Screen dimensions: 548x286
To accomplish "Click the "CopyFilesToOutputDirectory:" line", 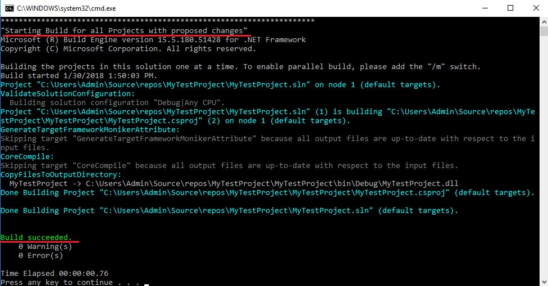I will pyautogui.click(x=61, y=175).
